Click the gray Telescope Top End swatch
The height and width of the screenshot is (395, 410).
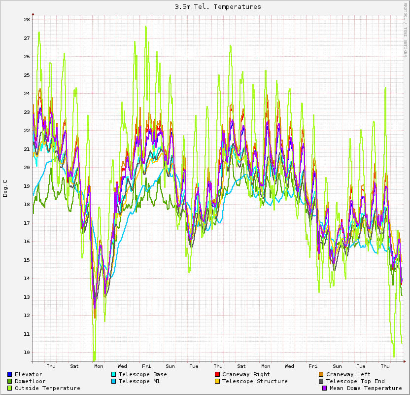tap(321, 381)
